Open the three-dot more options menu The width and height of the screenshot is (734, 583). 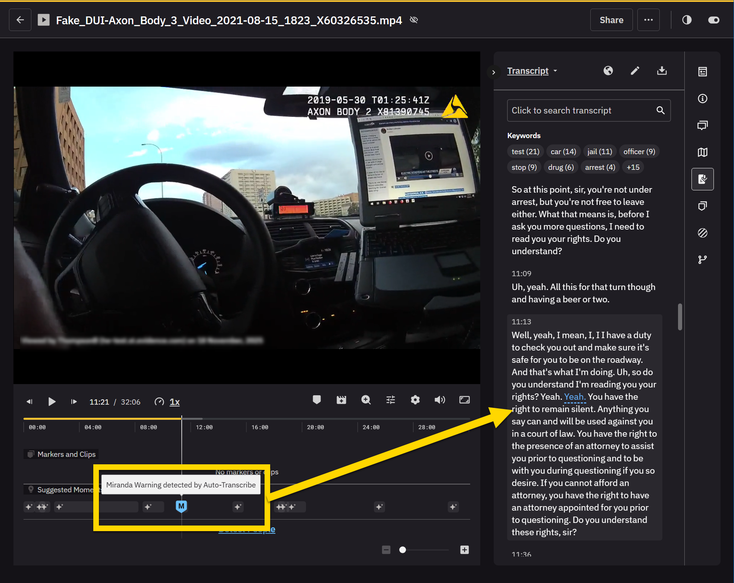click(x=649, y=20)
